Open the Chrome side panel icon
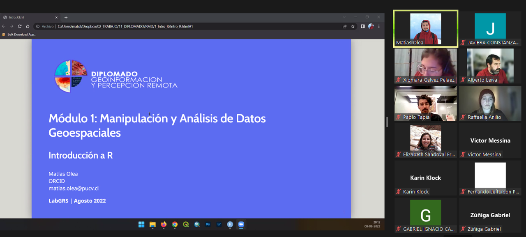The width and height of the screenshot is (526, 237). 363,26
